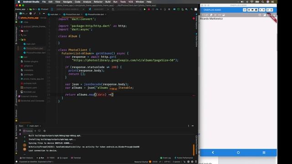This screenshot has height=164, width=292.
Task: Click the Android home button on device
Action: pos(238,153)
